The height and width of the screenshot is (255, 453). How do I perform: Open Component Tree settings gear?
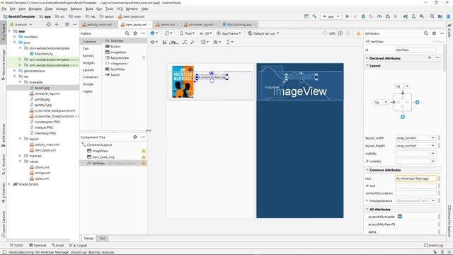tap(135, 137)
